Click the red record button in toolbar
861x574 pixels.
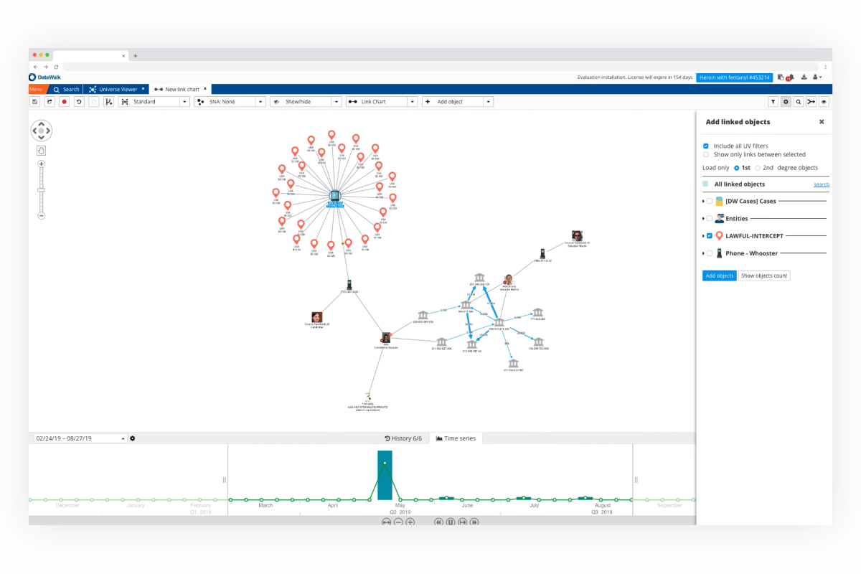tap(64, 102)
